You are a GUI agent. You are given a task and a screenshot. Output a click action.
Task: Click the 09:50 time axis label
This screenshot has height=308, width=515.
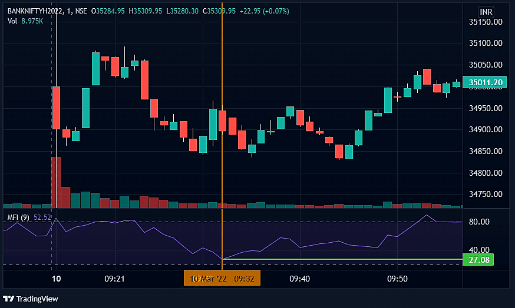tap(397, 278)
